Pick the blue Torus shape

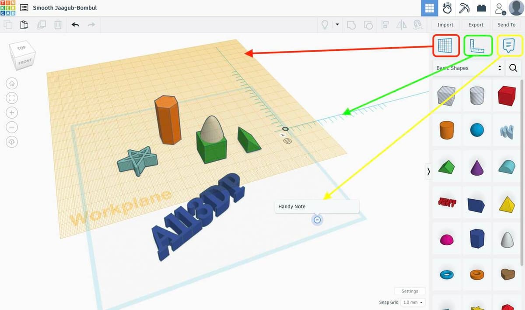[446, 274]
